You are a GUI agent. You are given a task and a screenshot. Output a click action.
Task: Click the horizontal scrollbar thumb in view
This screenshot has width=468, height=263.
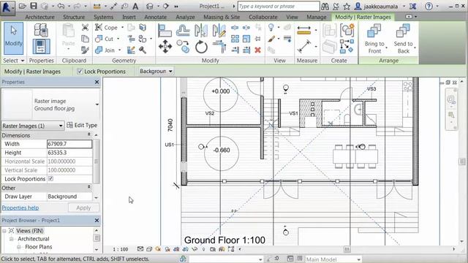point(347,249)
